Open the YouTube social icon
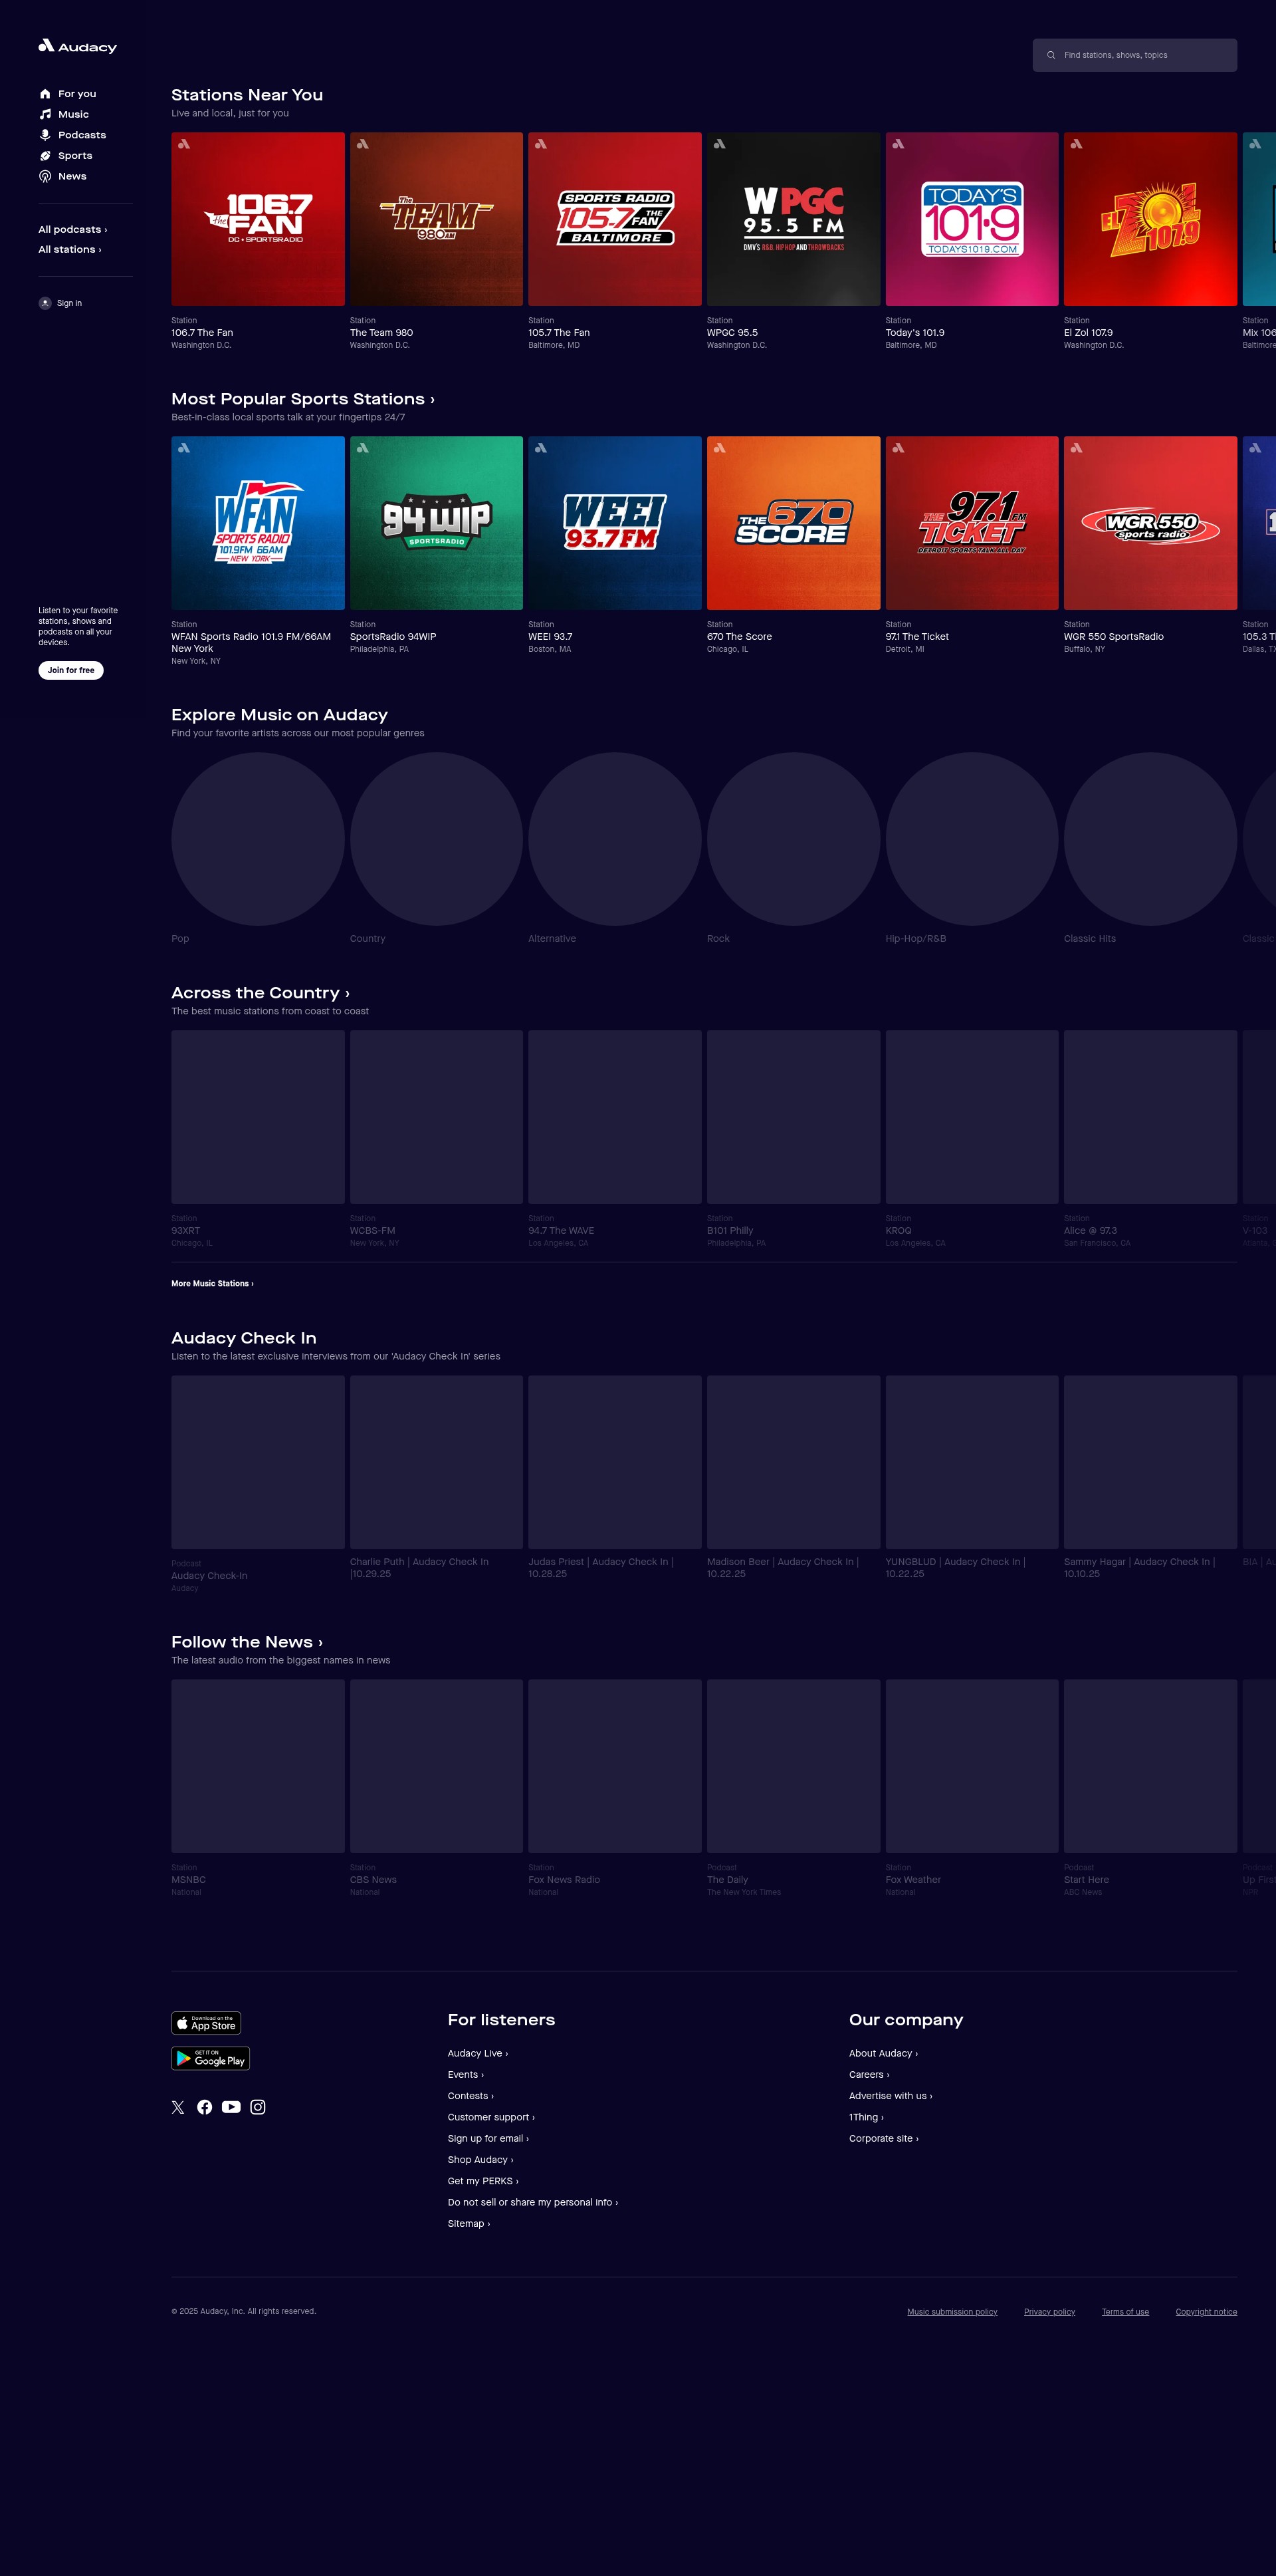 pos(231,2107)
